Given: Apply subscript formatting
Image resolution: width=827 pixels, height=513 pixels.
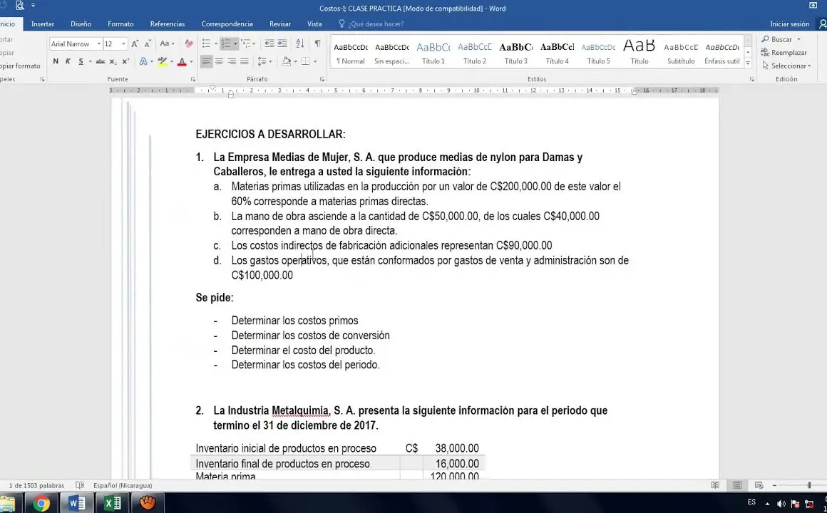Looking at the screenshot, I should coord(113,62).
